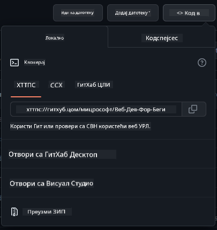Focus the хттпс repository URL field

96,109
